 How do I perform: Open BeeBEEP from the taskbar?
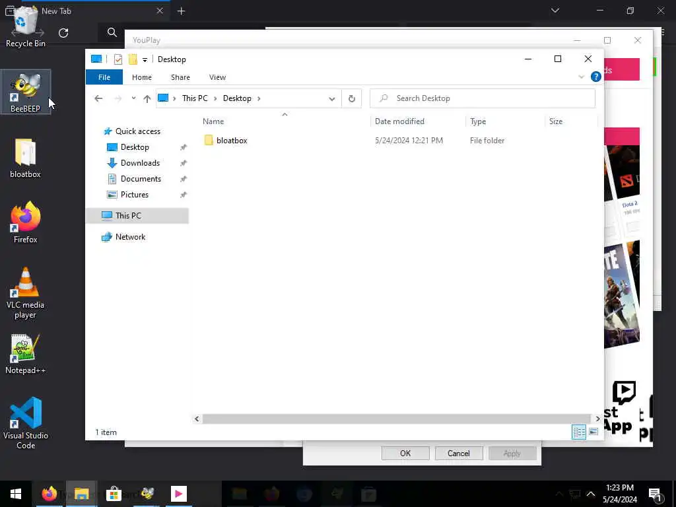pyautogui.click(x=147, y=494)
